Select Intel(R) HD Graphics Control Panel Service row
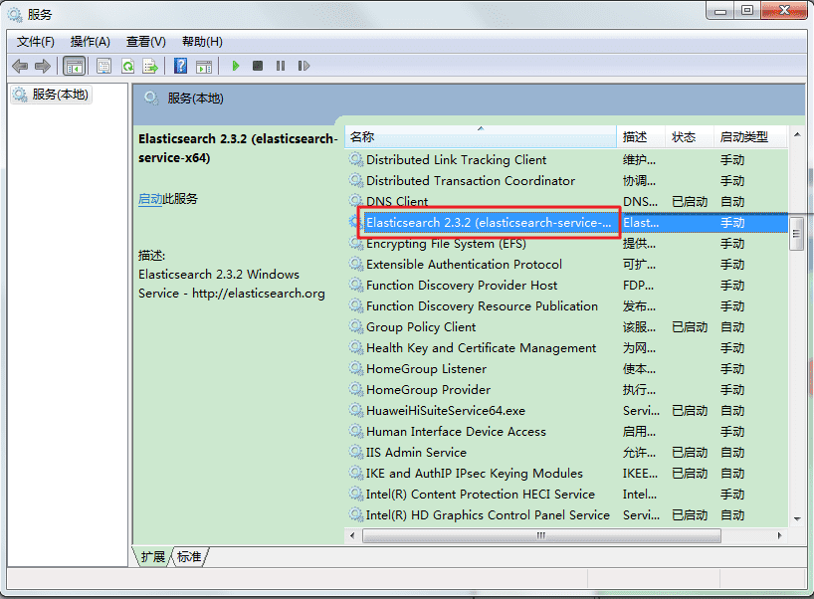Image resolution: width=814 pixels, height=599 pixels. 566,514
